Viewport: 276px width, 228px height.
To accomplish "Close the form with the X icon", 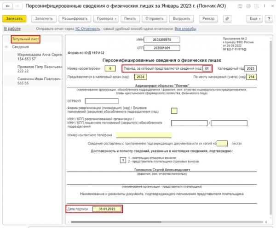I will [x=272, y=6].
